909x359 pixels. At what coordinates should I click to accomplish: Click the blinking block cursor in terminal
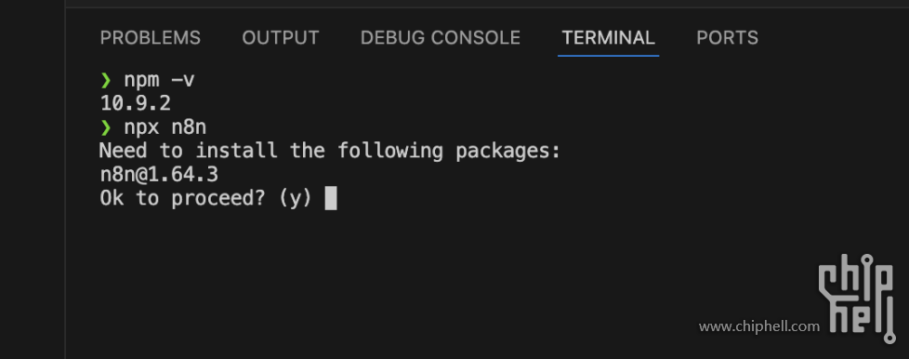[331, 198]
